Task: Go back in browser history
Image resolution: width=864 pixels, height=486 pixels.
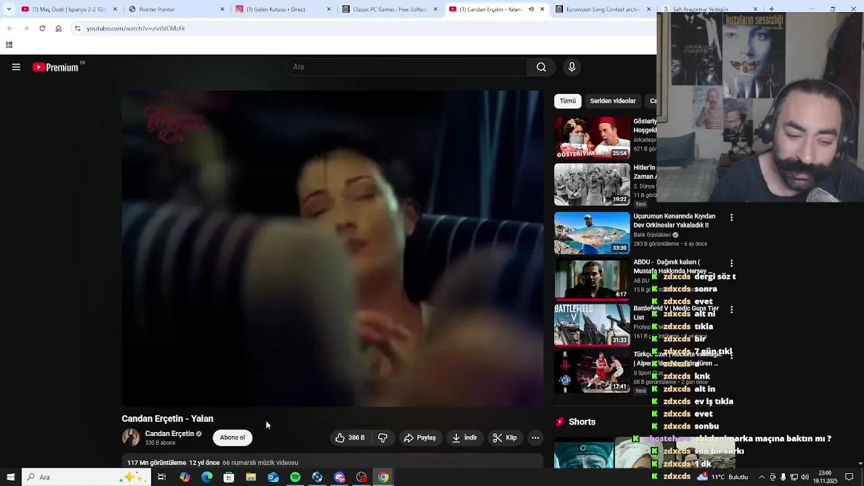Action: [x=9, y=28]
